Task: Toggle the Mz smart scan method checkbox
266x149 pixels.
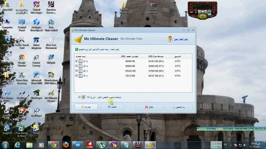Action: 79,97
